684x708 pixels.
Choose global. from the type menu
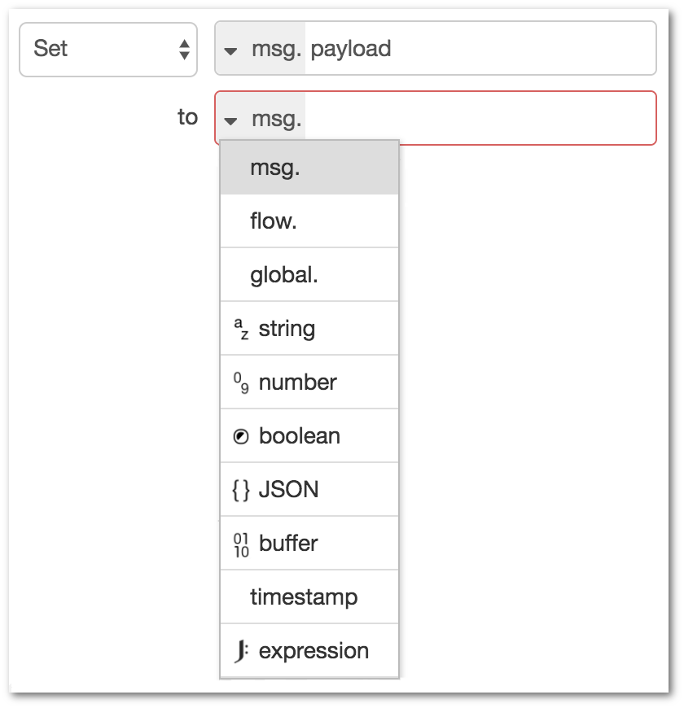click(x=309, y=275)
